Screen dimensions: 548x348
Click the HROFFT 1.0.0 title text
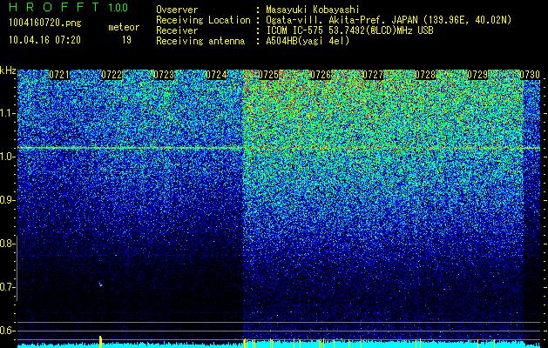69,7
